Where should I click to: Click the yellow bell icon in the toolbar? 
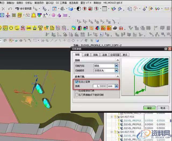pos(33,15)
